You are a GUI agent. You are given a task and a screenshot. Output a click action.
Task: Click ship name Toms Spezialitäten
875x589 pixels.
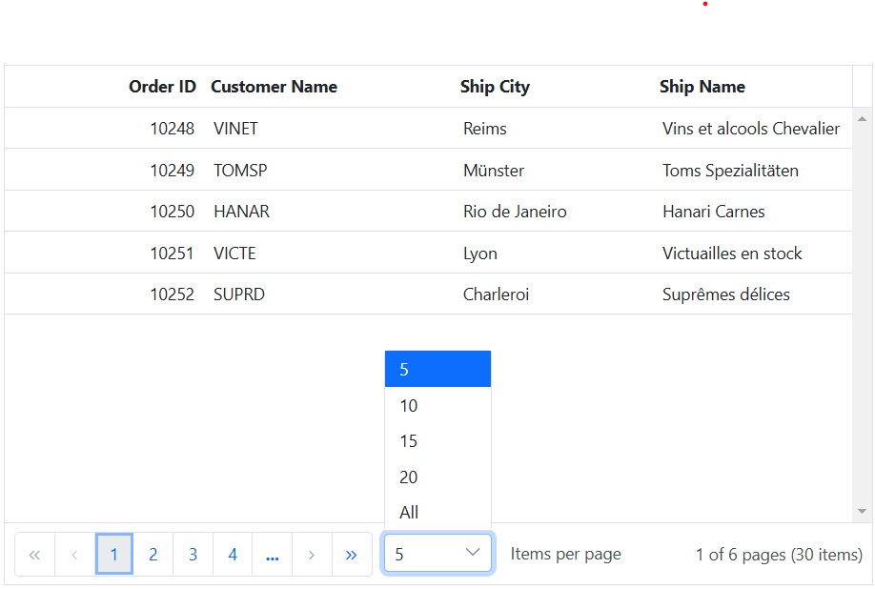pyautogui.click(x=730, y=170)
